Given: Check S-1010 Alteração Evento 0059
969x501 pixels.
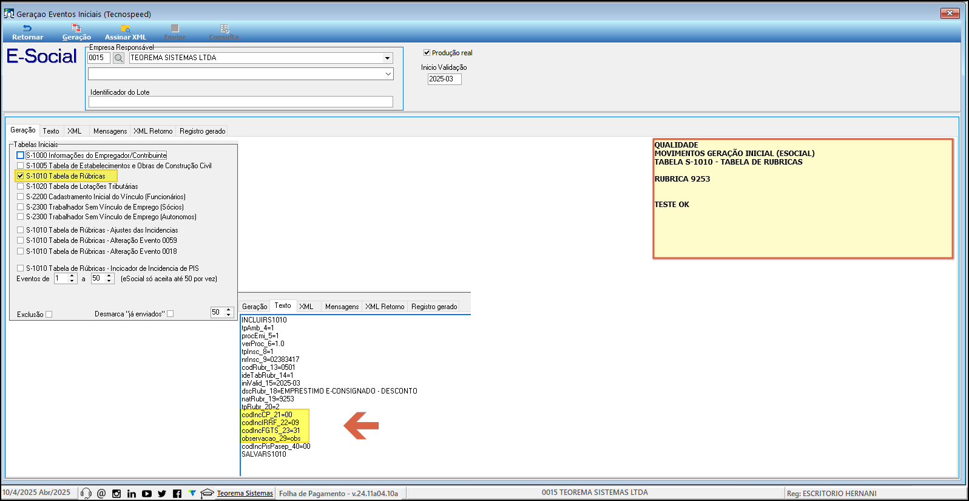Looking at the screenshot, I should click(20, 240).
